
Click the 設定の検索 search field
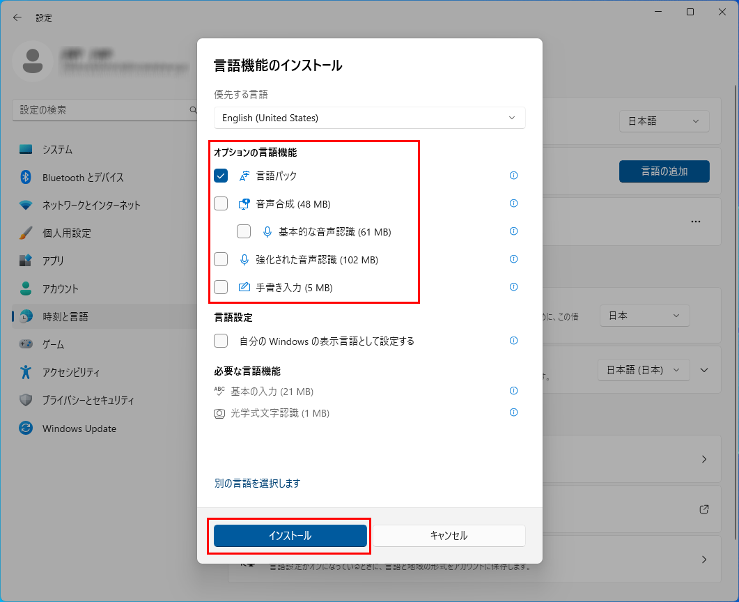[104, 110]
